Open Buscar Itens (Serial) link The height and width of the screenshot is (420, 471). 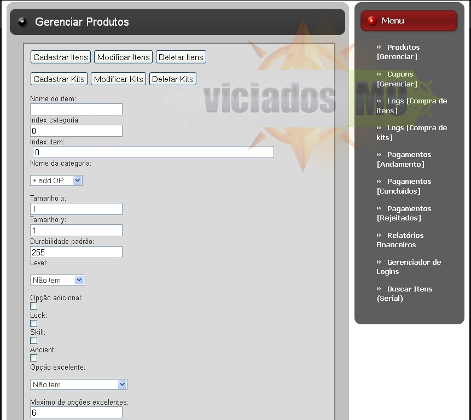(404, 294)
